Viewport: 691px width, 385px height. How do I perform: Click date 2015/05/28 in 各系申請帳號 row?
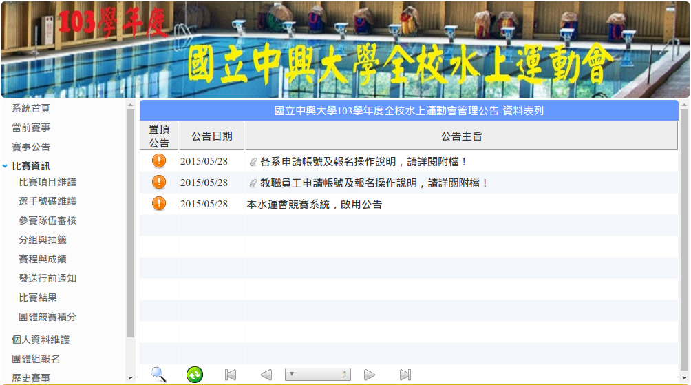click(204, 161)
